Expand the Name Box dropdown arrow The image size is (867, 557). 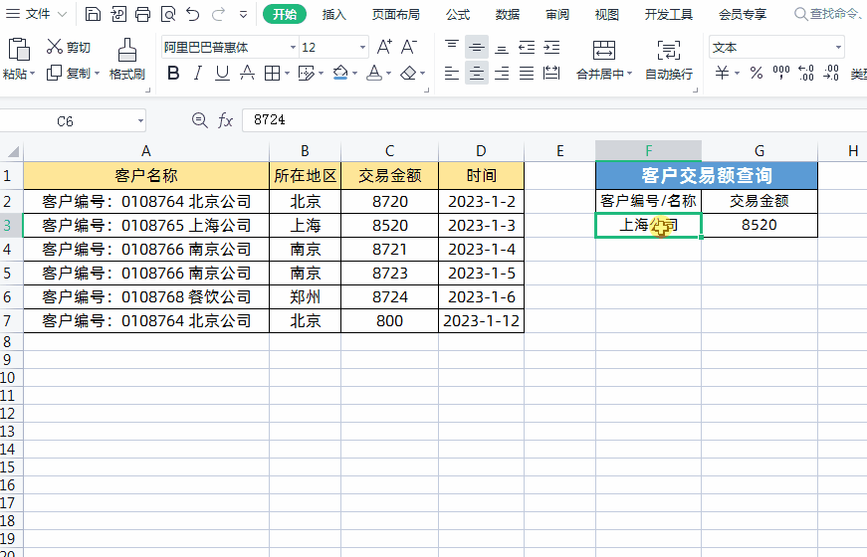(x=141, y=121)
